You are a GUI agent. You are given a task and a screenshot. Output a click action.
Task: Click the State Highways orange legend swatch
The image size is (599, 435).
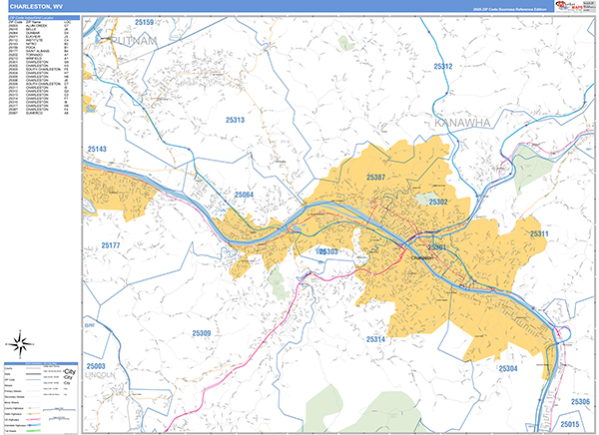click(33, 414)
